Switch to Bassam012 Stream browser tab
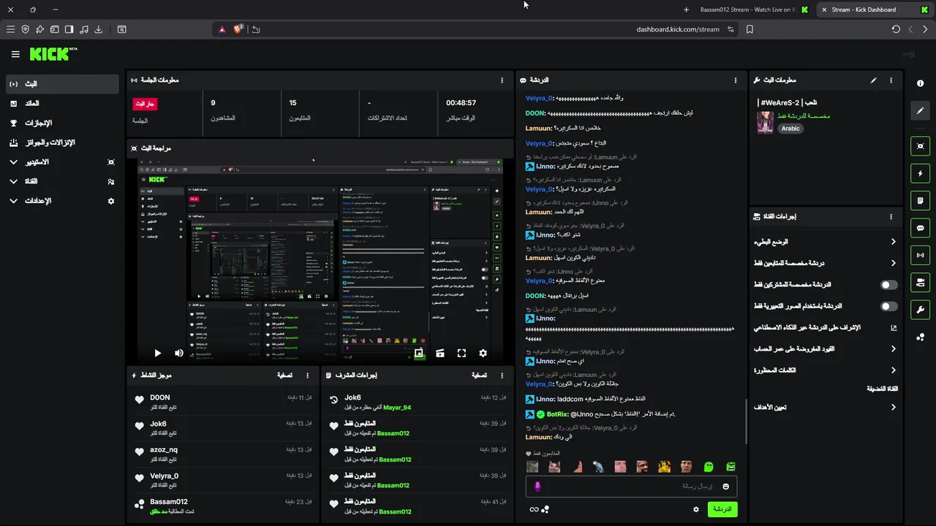Screen dimensions: 936x526 coord(747,9)
